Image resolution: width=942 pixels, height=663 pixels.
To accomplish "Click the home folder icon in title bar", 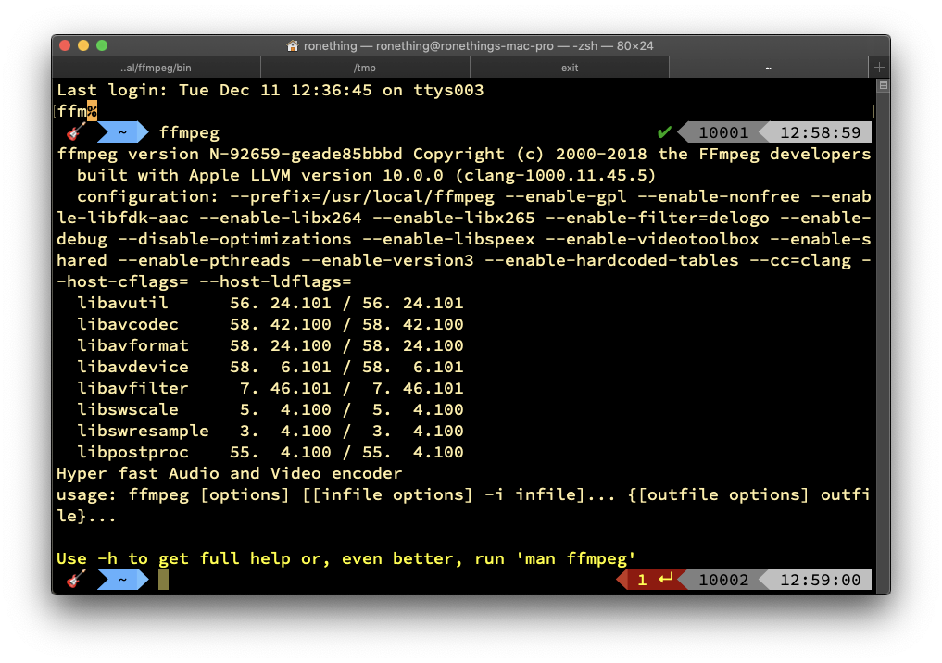I will (x=293, y=45).
